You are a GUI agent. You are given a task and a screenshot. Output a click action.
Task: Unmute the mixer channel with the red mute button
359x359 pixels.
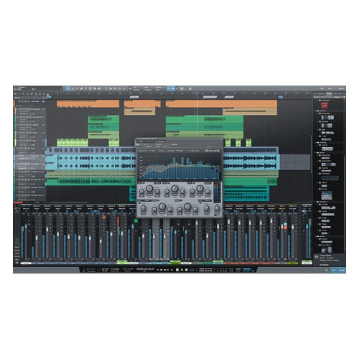[x=104, y=218]
